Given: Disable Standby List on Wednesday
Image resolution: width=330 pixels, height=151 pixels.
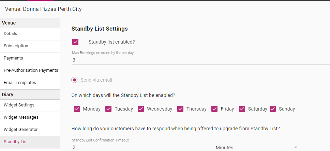Looking at the screenshot, I should [x=141, y=109].
